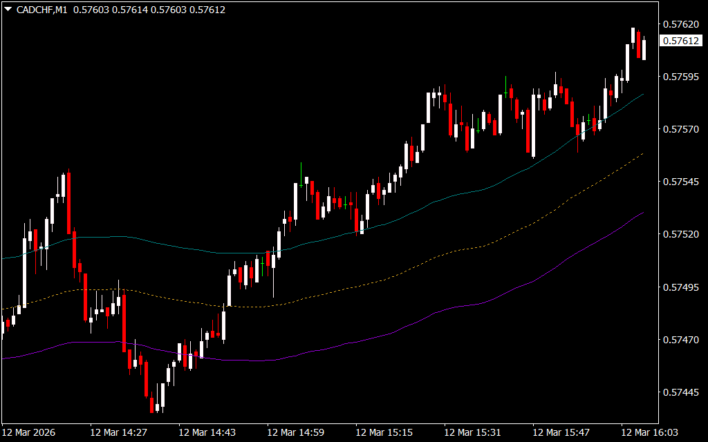The width and height of the screenshot is (708, 442).
Task: Open the chart menu triangle beside CADCHF
Action: click(x=8, y=10)
